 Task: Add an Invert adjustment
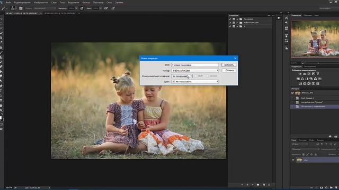point(300,83)
